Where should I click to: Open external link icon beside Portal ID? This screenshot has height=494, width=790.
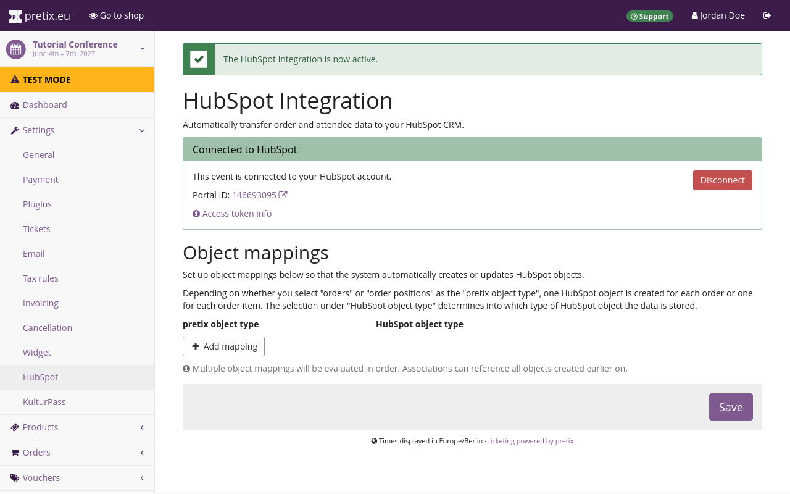(283, 195)
